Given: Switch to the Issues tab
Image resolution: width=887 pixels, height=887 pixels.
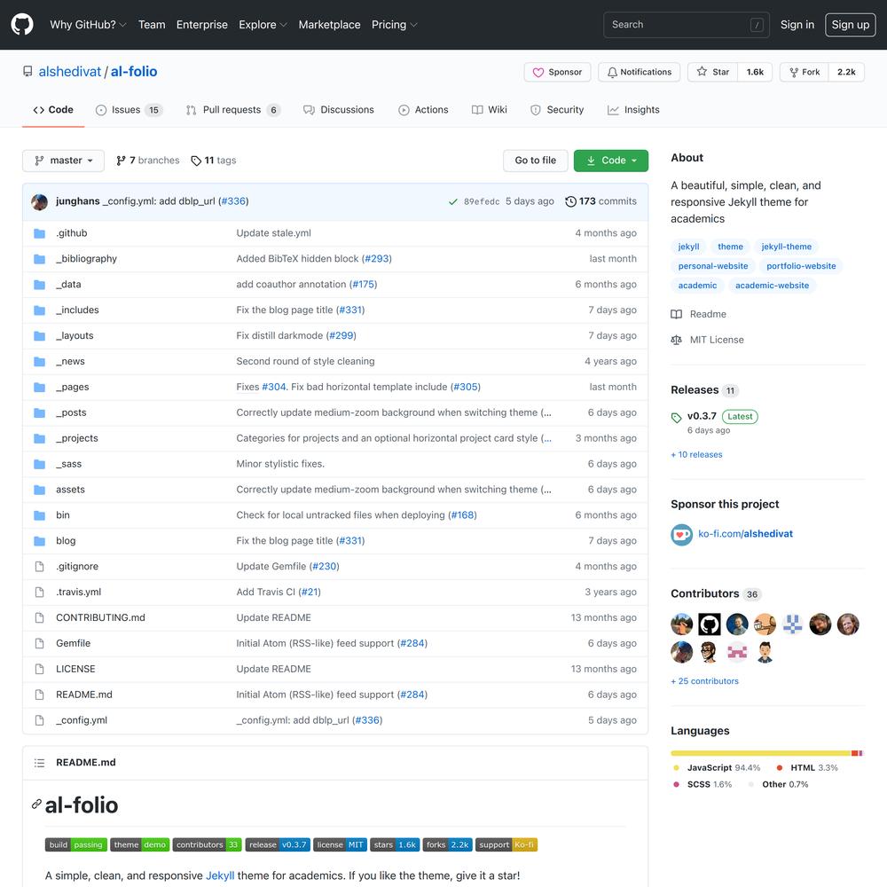Looking at the screenshot, I should (129, 110).
